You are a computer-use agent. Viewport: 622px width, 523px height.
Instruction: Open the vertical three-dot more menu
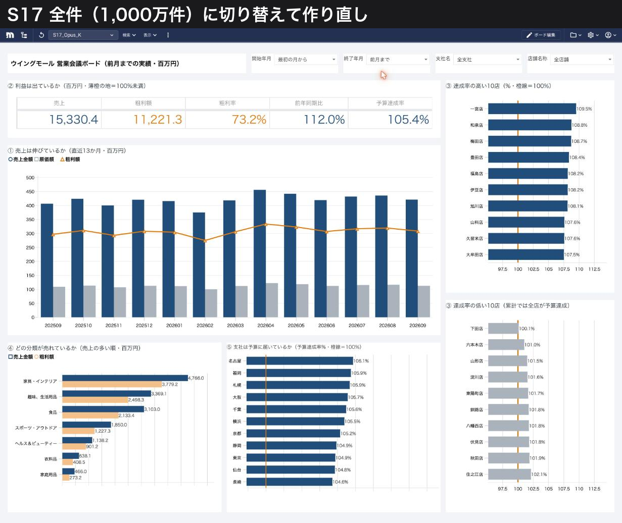[168, 35]
